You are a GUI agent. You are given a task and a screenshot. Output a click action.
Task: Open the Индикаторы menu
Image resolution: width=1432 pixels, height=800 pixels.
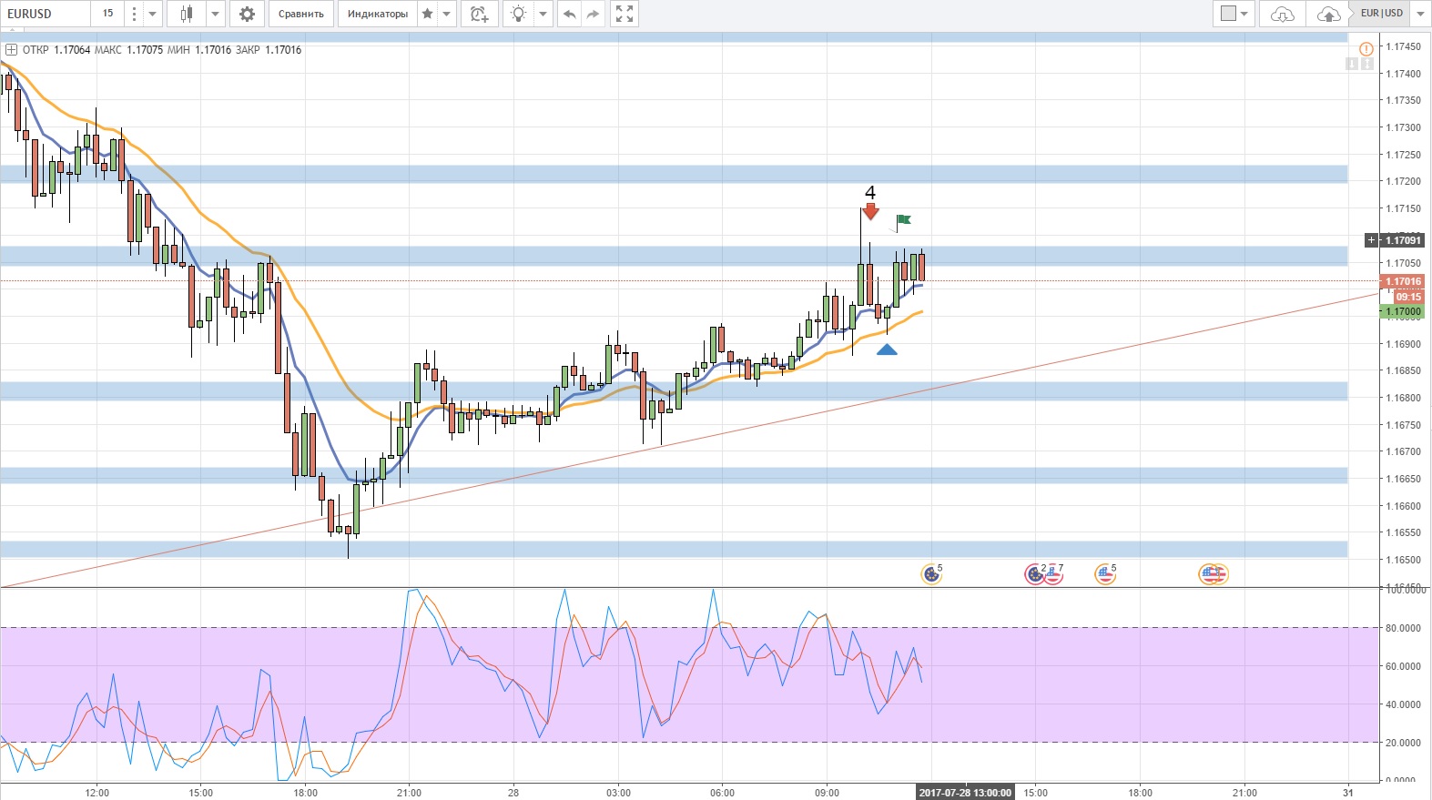(x=378, y=14)
